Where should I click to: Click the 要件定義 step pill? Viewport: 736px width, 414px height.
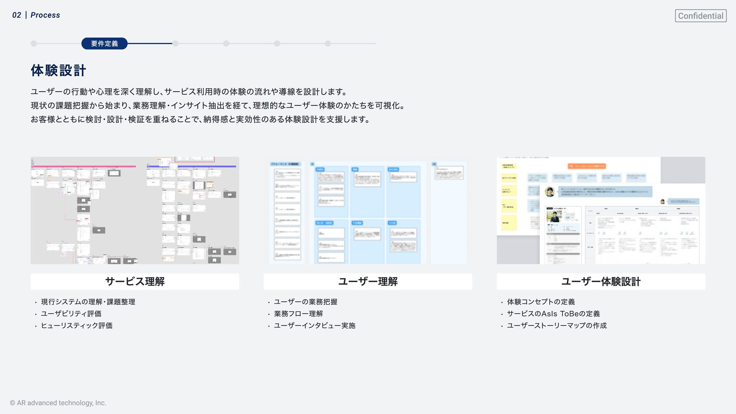[x=104, y=44]
